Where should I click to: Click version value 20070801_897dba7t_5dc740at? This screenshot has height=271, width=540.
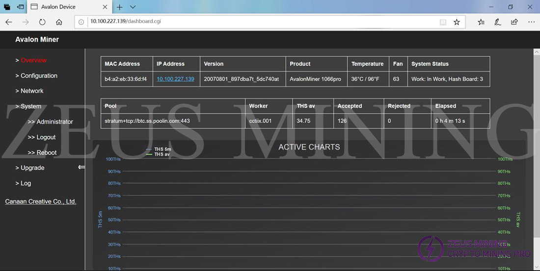click(x=242, y=79)
